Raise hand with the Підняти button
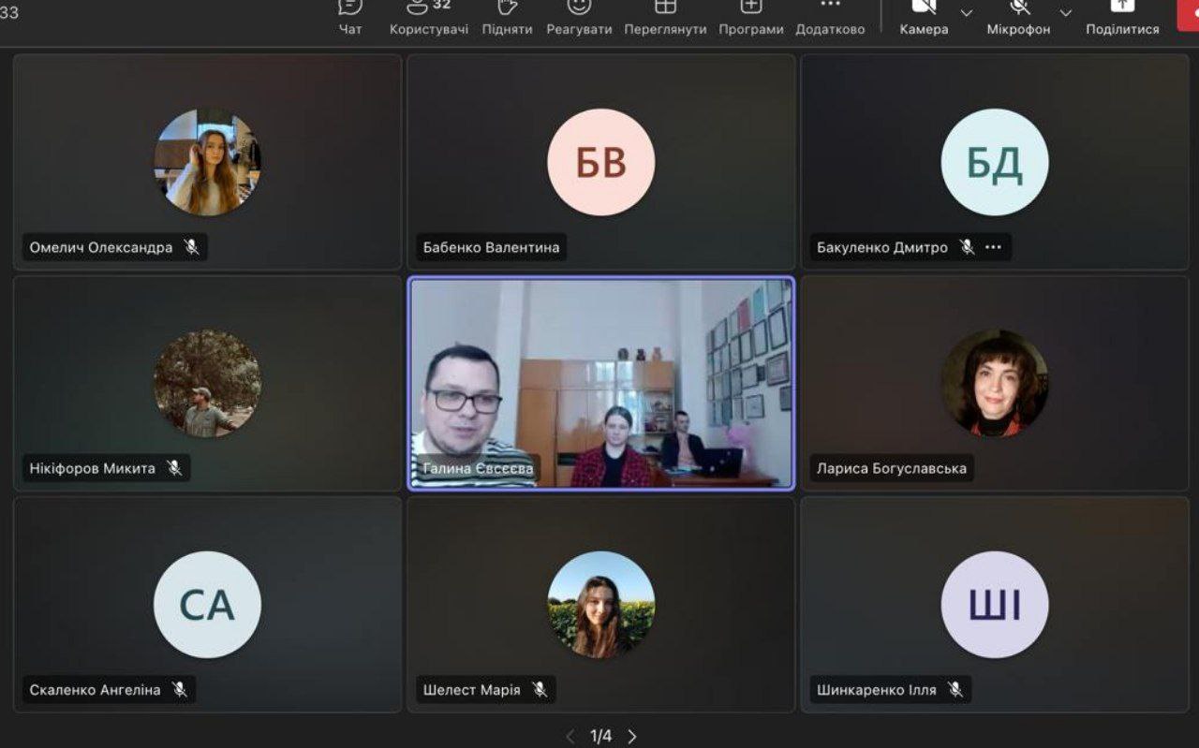This screenshot has height=748, width=1199. tap(507, 17)
